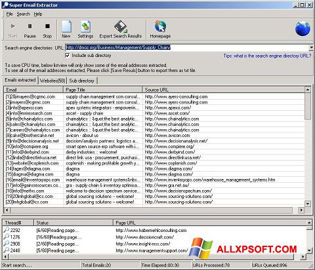Click http://www.habermehlconsulting.com page URL
This screenshot has height=270, width=315.
[x=151, y=230]
